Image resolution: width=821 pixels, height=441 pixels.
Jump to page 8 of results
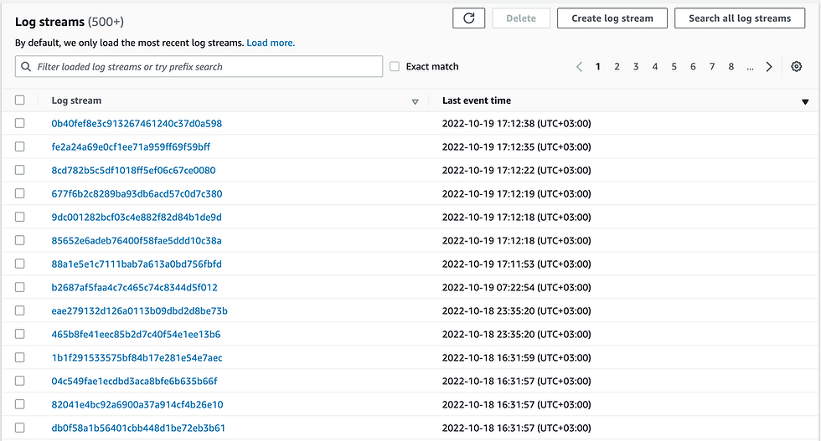(731, 67)
